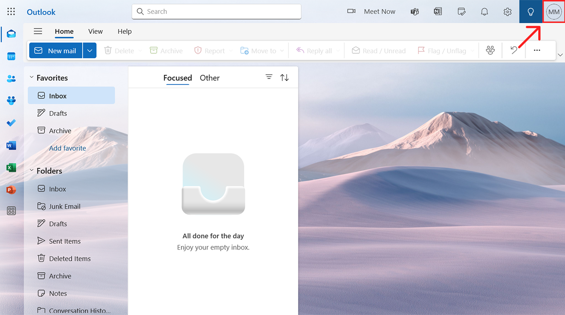
Task: Click the Reply all toolbar button
Action: [314, 51]
